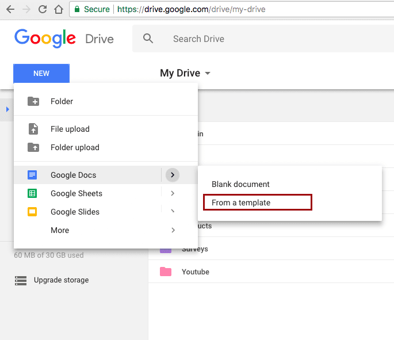Expand the blue sidebar tree triangle
Screen dimensions: 394x340
[x=7, y=109]
